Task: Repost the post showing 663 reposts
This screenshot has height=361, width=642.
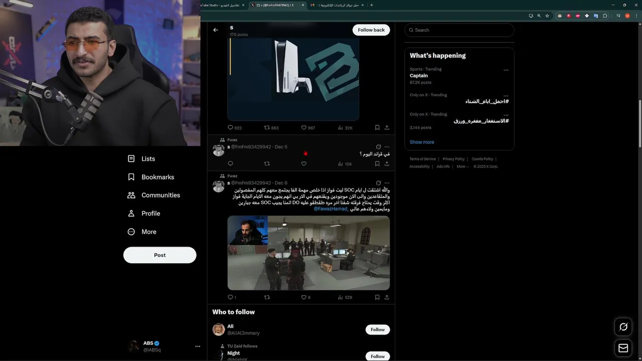Action: 267,128
